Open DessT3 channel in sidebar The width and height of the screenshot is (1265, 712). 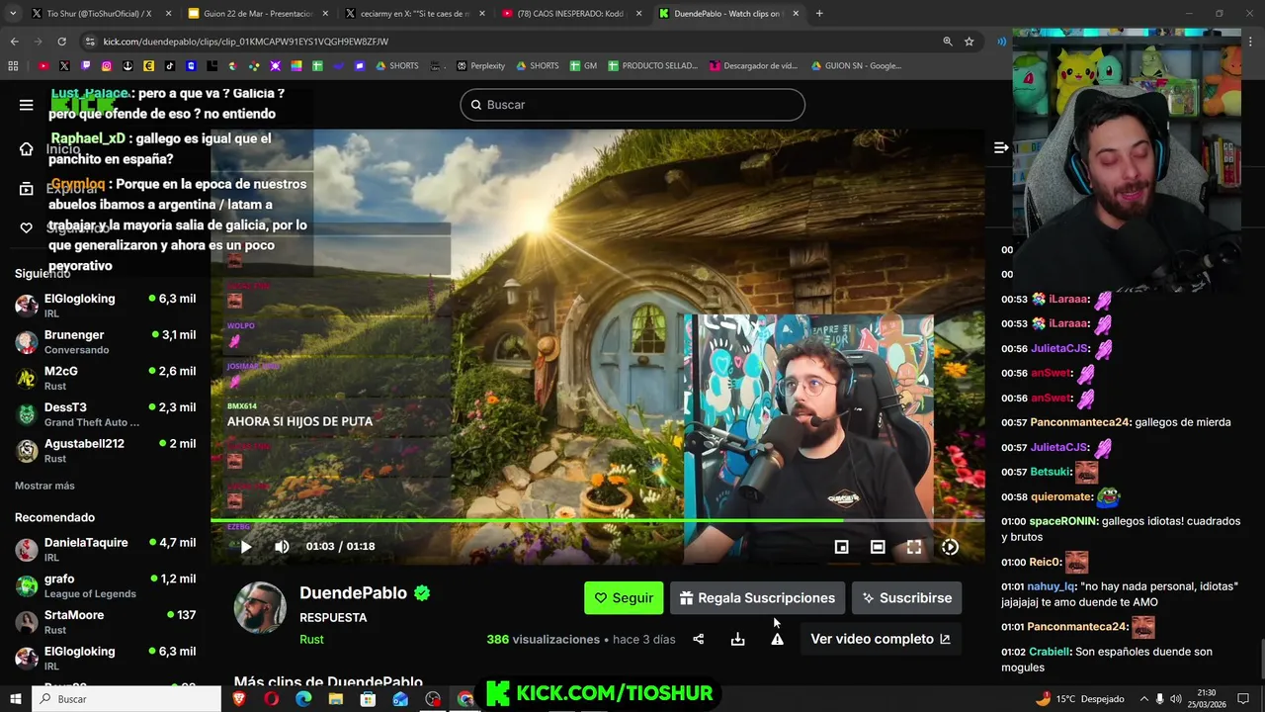(106, 414)
